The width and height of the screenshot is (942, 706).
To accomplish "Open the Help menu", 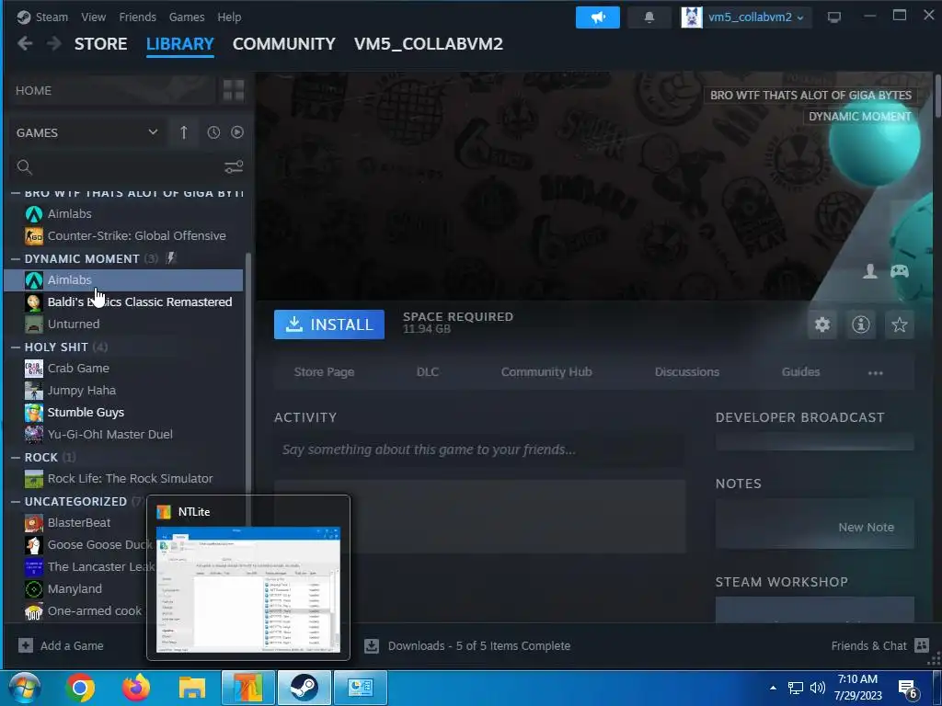I will [x=229, y=17].
